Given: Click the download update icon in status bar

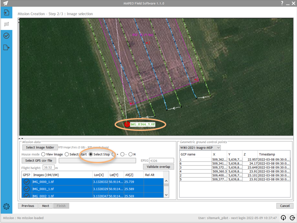Looking at the screenshot, I should click(x=283, y=218).
